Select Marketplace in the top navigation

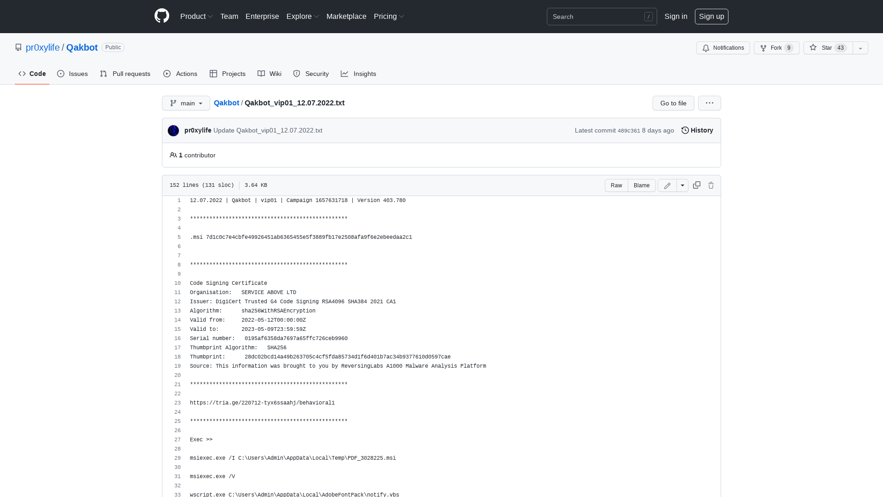point(346,16)
